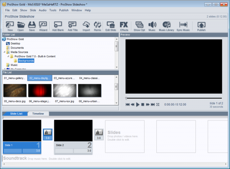Click the File List scroll down arrow
The height and width of the screenshot is (169, 230).
[x=116, y=103]
